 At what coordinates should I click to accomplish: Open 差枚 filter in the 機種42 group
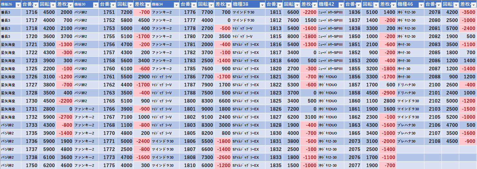393,5
